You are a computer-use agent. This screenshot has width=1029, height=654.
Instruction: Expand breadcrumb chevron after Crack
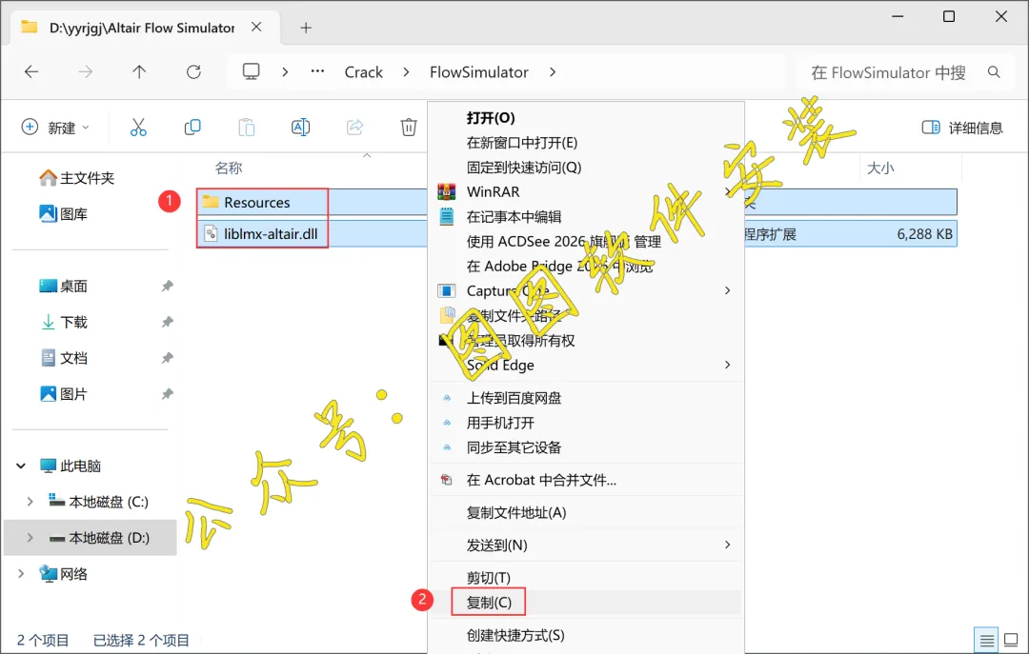406,71
